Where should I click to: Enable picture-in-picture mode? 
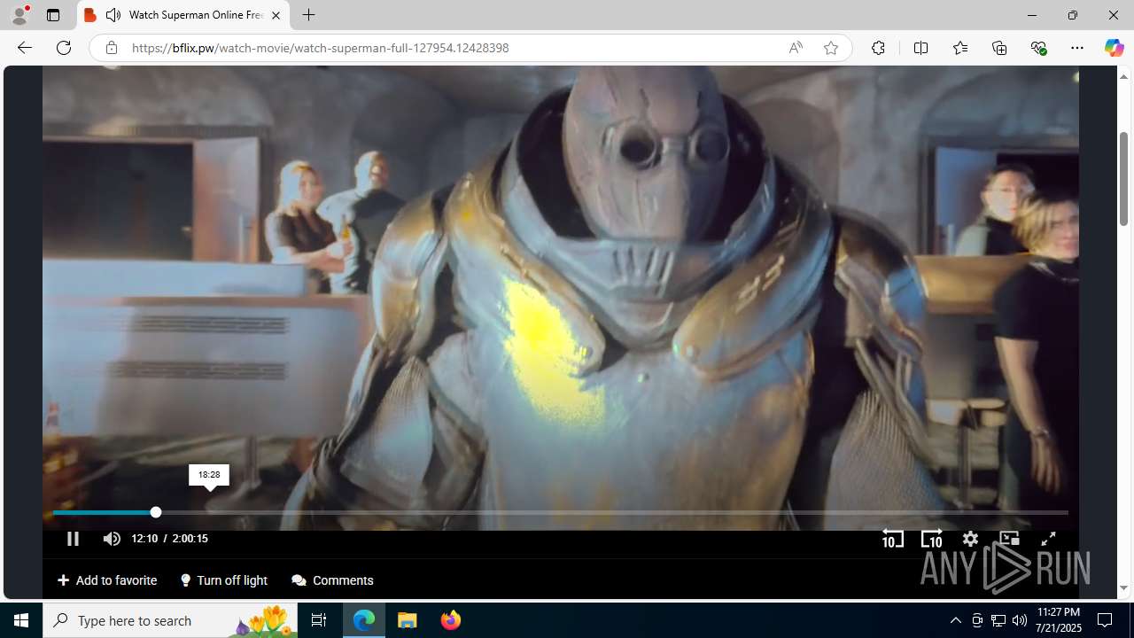click(1009, 539)
